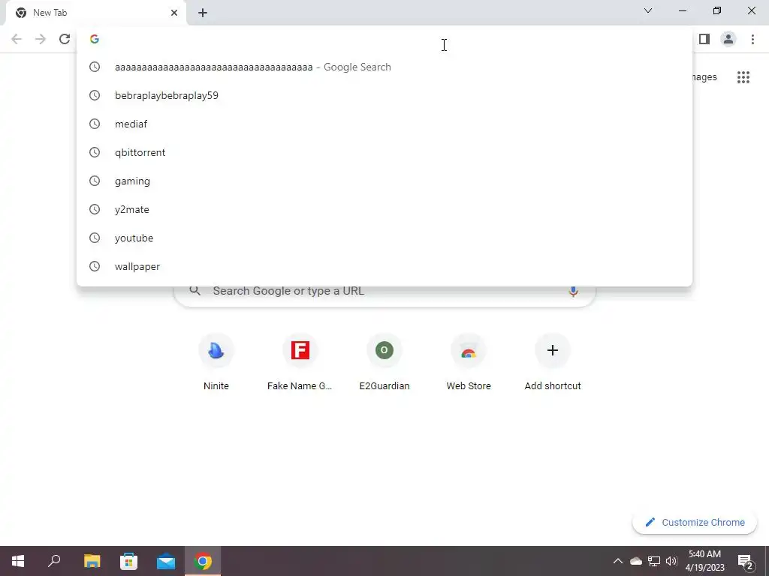Open the OneDrive cloud tray icon
The image size is (769, 576).
coord(636,561)
